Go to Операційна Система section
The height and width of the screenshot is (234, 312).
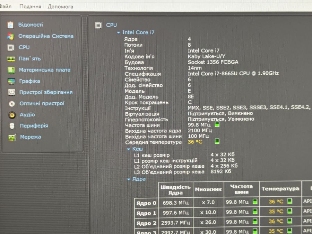pos(46,36)
